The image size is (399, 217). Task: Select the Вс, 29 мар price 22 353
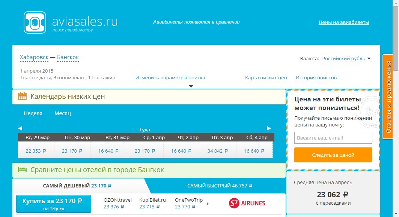[x=36, y=151]
